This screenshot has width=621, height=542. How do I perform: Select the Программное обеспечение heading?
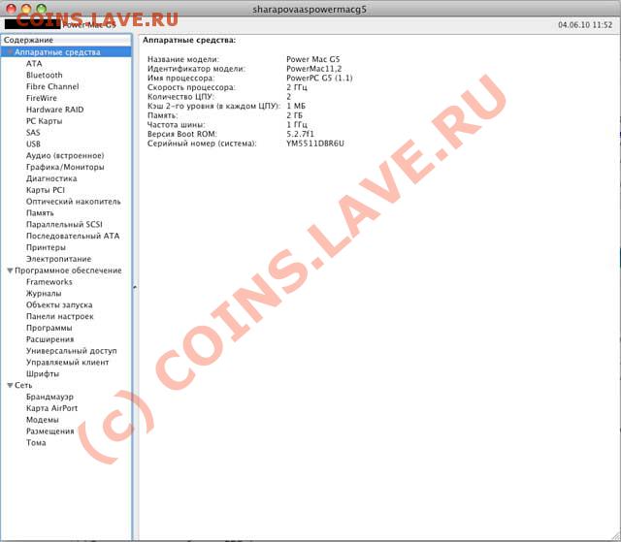point(68,271)
